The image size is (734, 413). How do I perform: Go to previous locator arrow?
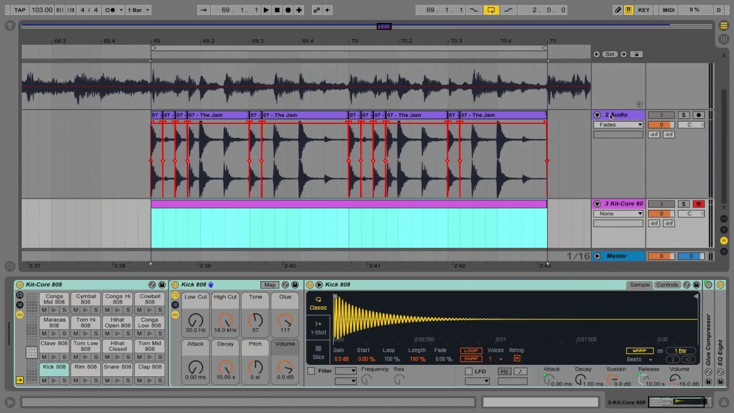point(597,54)
